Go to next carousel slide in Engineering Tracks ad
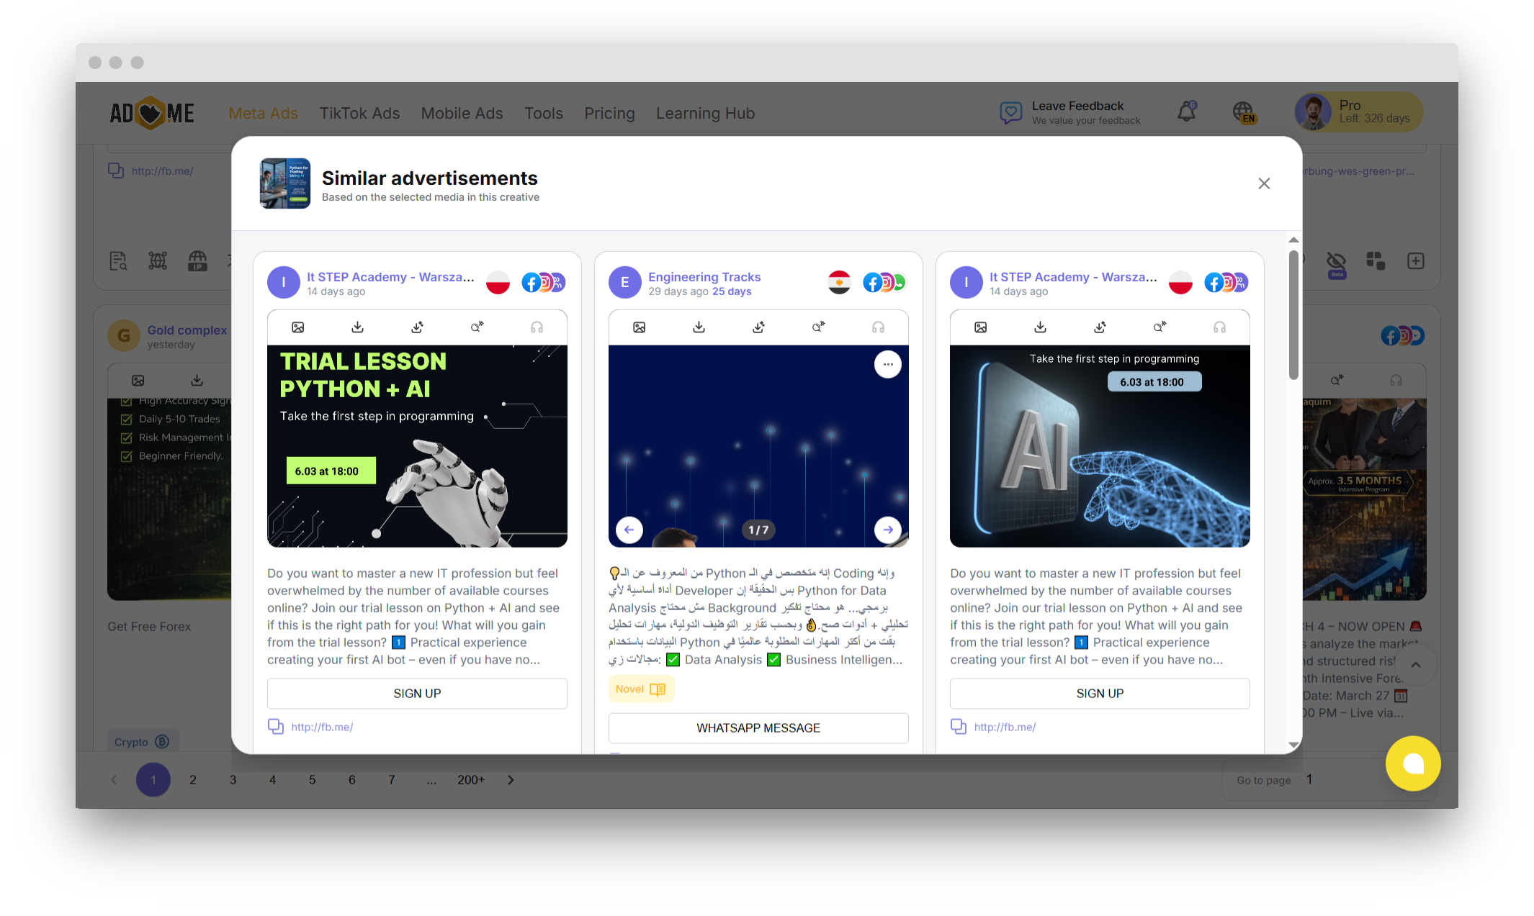 tap(887, 530)
